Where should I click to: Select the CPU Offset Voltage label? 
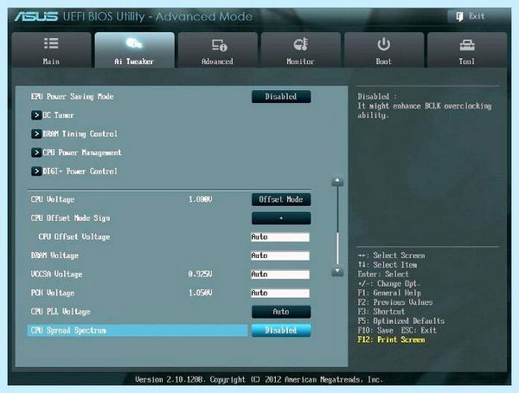coord(74,237)
